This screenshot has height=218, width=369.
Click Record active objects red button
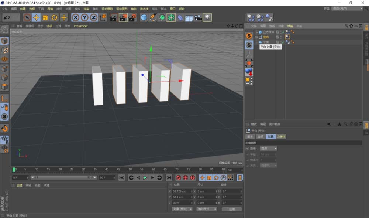click(x=178, y=178)
